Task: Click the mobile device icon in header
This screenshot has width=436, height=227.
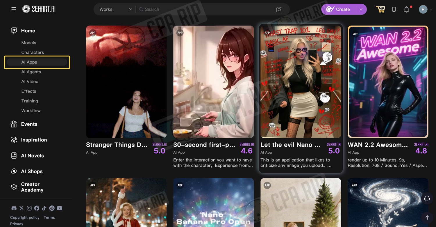Action: pos(394,9)
